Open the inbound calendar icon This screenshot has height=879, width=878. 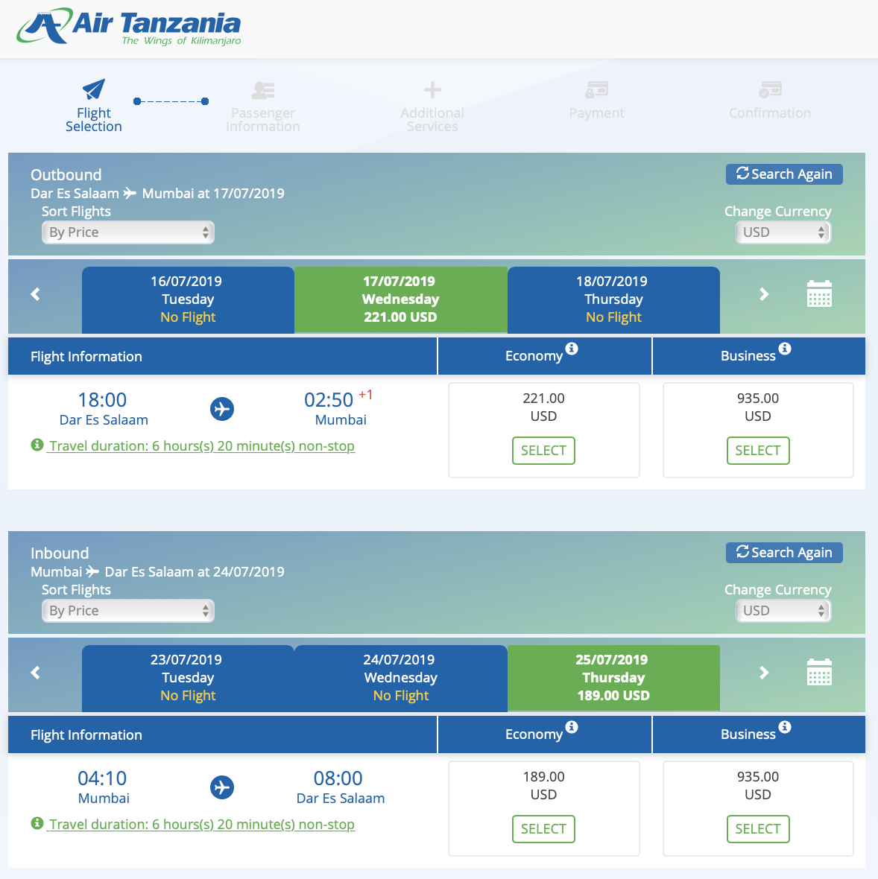(x=819, y=673)
